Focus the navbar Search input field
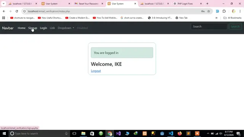 [209, 27]
